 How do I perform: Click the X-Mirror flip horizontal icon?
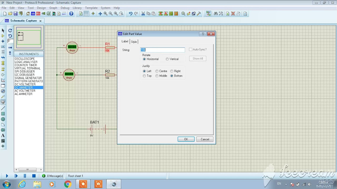tap(10, 48)
